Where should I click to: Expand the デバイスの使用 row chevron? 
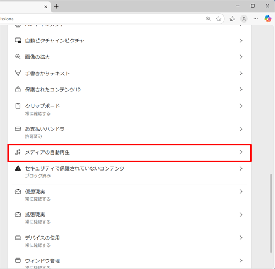241,238
